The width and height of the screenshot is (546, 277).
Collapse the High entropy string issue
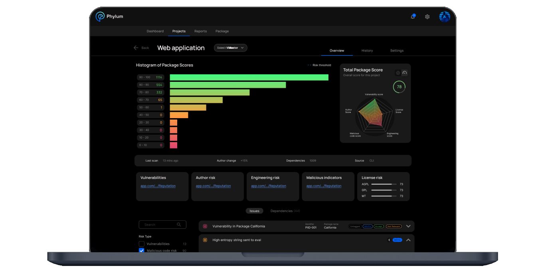(x=408, y=240)
